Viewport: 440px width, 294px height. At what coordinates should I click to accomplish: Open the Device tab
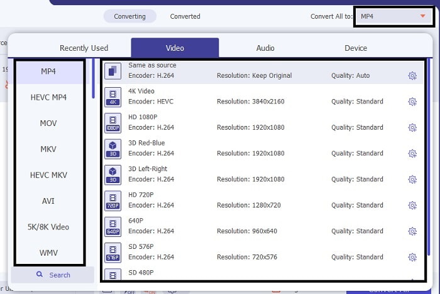click(x=356, y=48)
